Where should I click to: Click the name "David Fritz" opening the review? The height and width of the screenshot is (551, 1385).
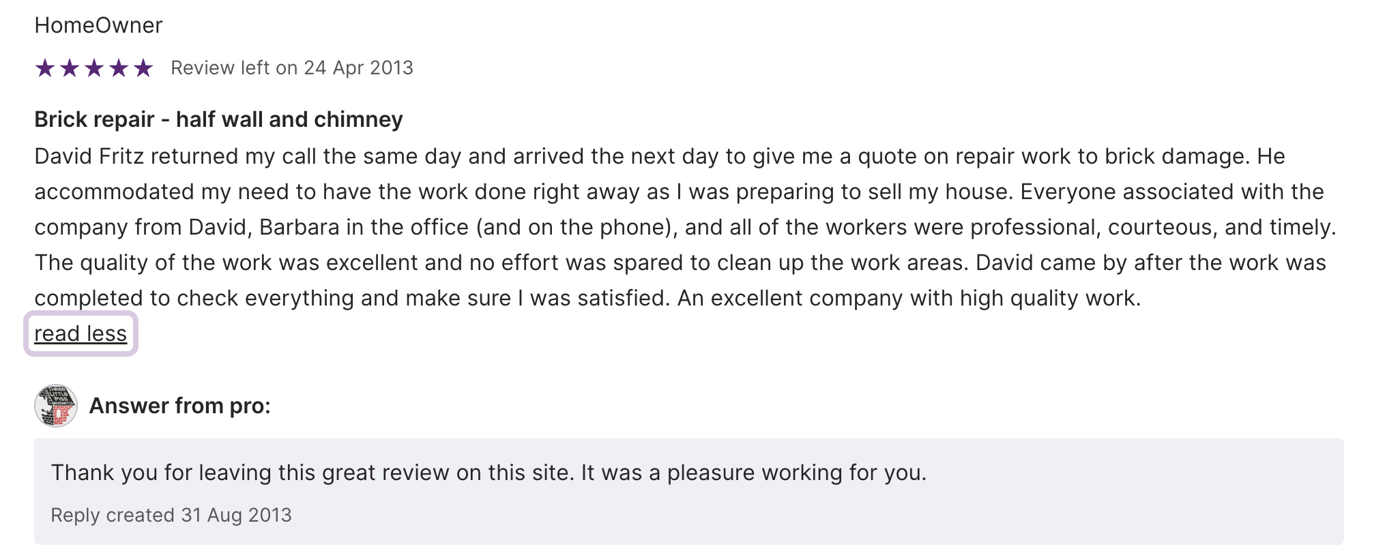coord(89,156)
